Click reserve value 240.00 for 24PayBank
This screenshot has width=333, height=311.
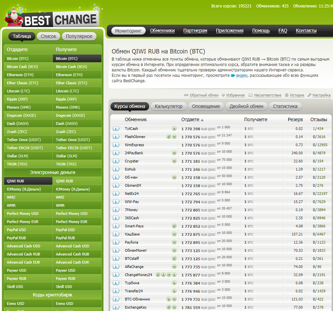(297, 153)
